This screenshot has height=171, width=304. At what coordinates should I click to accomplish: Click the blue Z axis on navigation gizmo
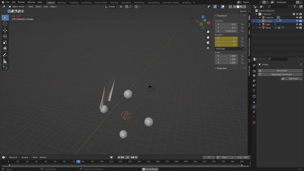pos(203,17)
